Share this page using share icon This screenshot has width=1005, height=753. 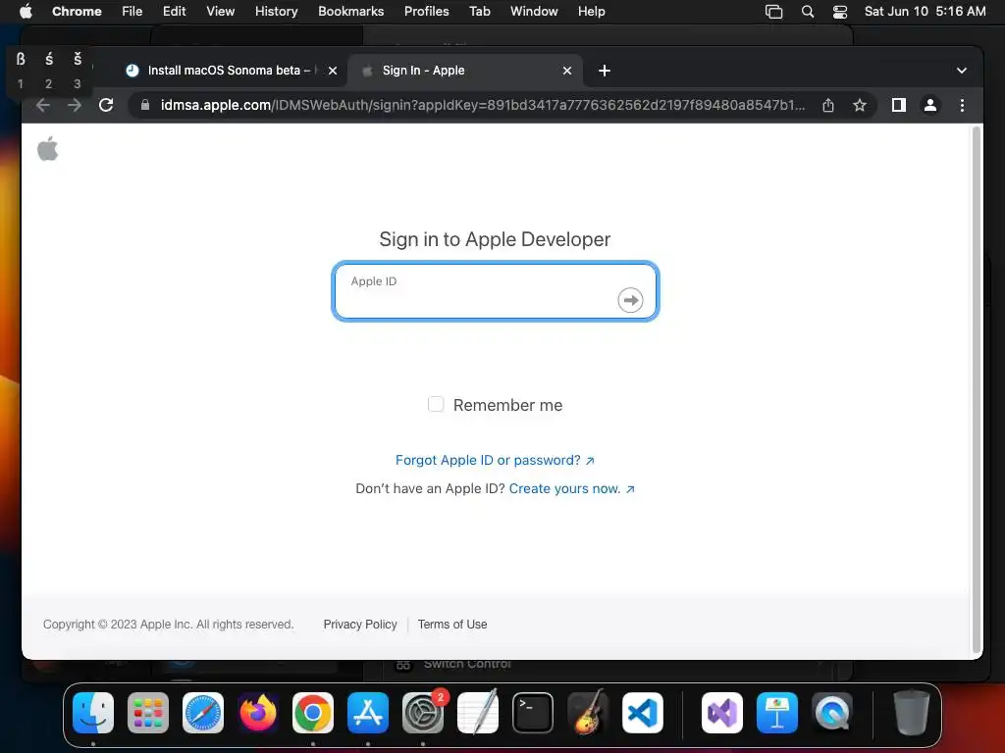[x=828, y=105]
